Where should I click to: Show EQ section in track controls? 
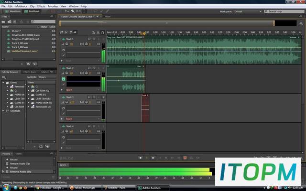75,32
